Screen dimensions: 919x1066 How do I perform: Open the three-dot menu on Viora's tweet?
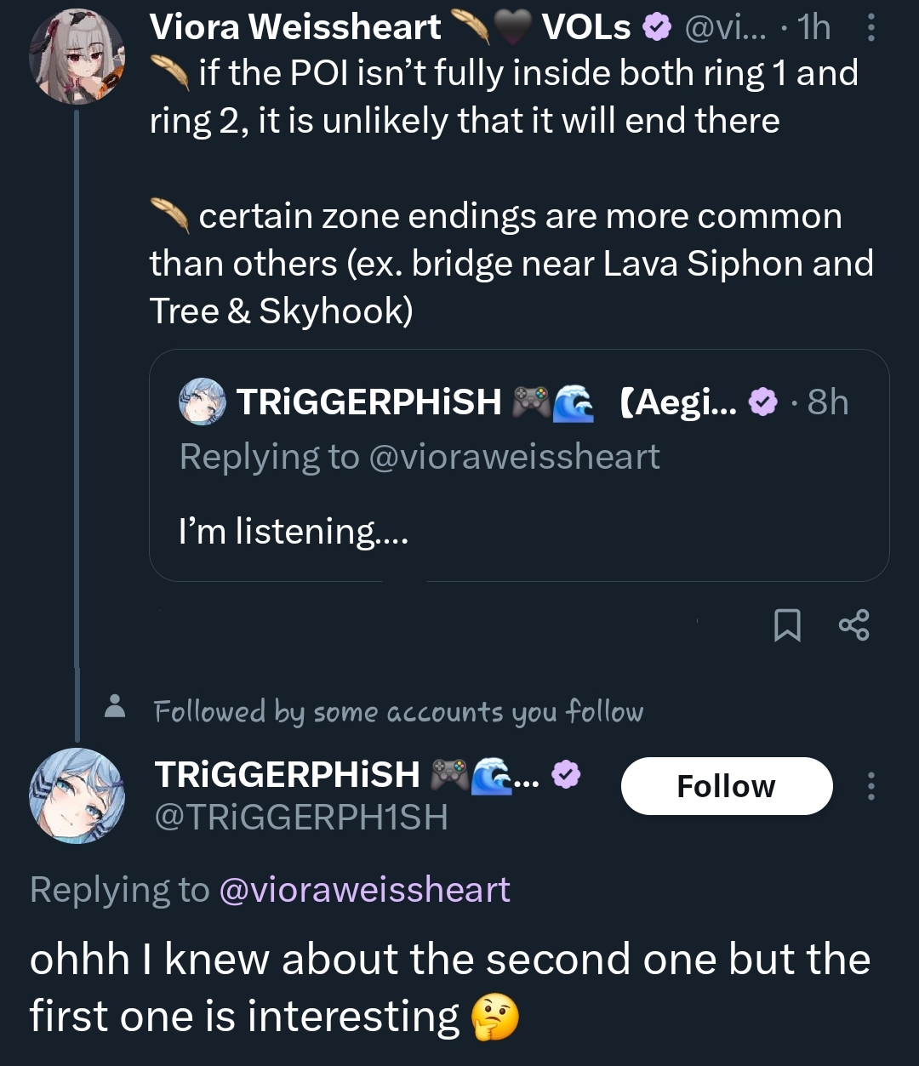click(870, 29)
